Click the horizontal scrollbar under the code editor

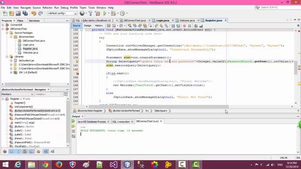point(159,107)
